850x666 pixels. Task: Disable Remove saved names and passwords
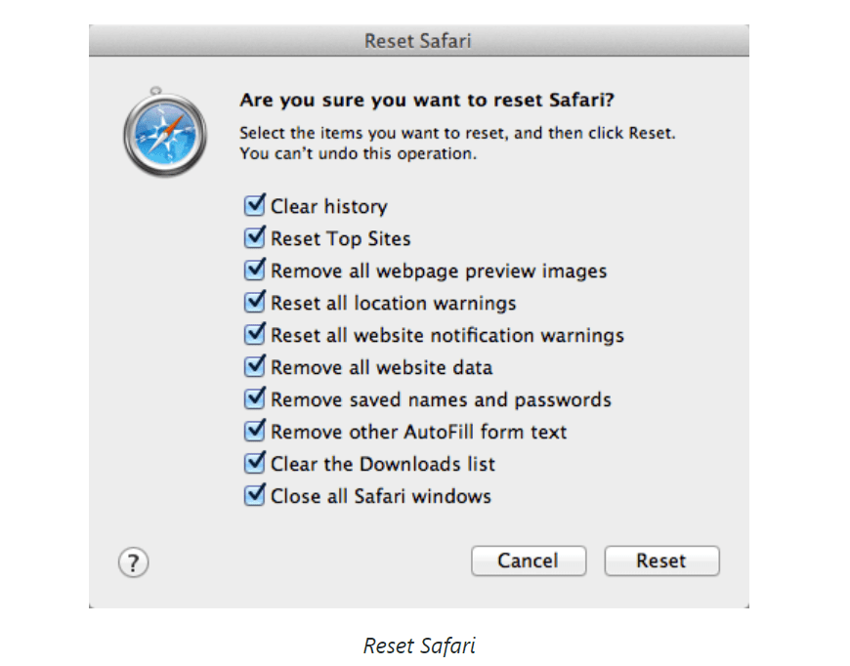pyautogui.click(x=254, y=398)
